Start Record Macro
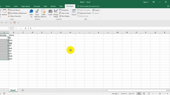This screenshot has width=170, height=95. pos(14,10)
